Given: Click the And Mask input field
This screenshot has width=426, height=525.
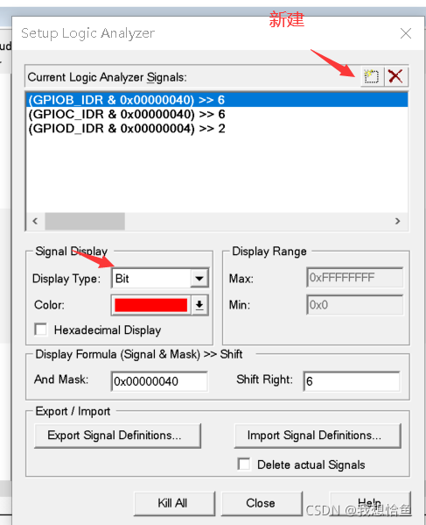Looking at the screenshot, I should click(159, 381).
